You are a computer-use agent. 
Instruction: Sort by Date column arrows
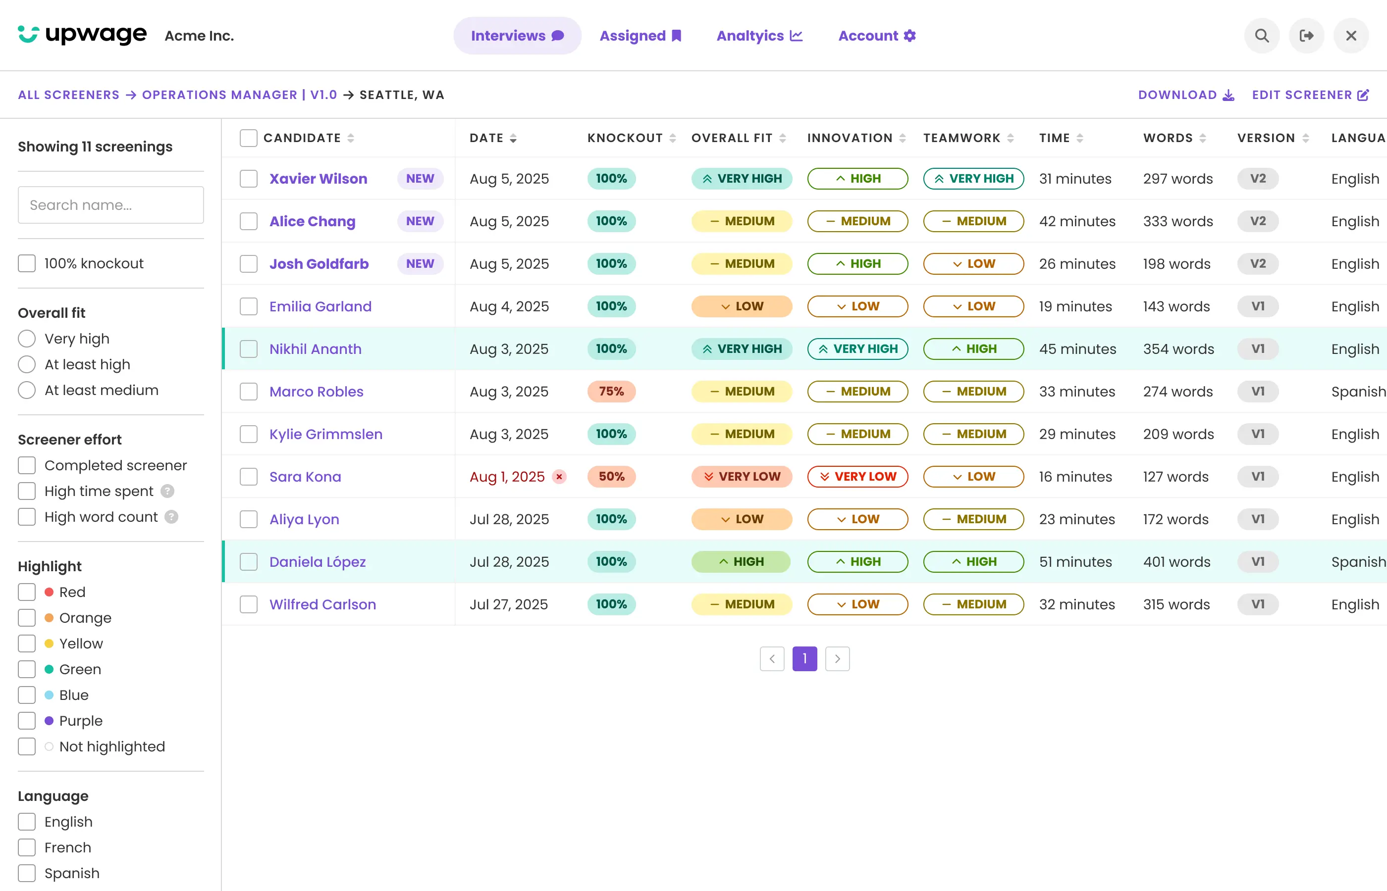[x=513, y=138]
